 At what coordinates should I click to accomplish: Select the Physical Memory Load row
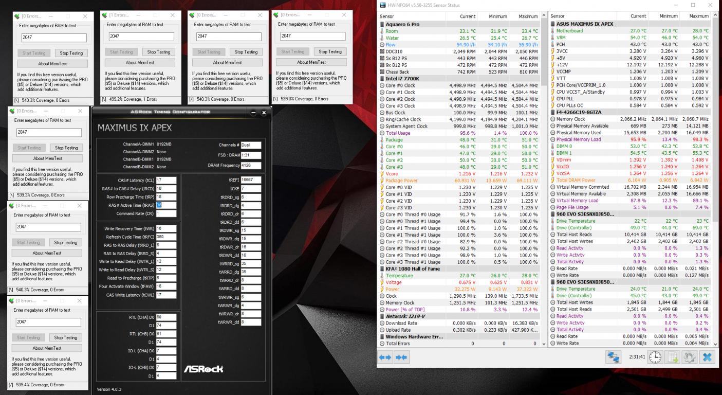630,139
